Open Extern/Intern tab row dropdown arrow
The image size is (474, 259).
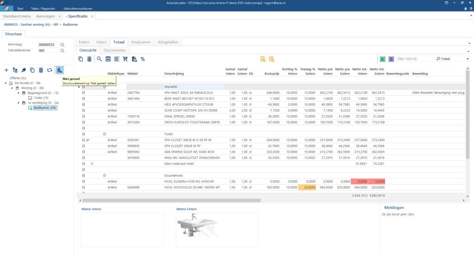click(x=469, y=43)
